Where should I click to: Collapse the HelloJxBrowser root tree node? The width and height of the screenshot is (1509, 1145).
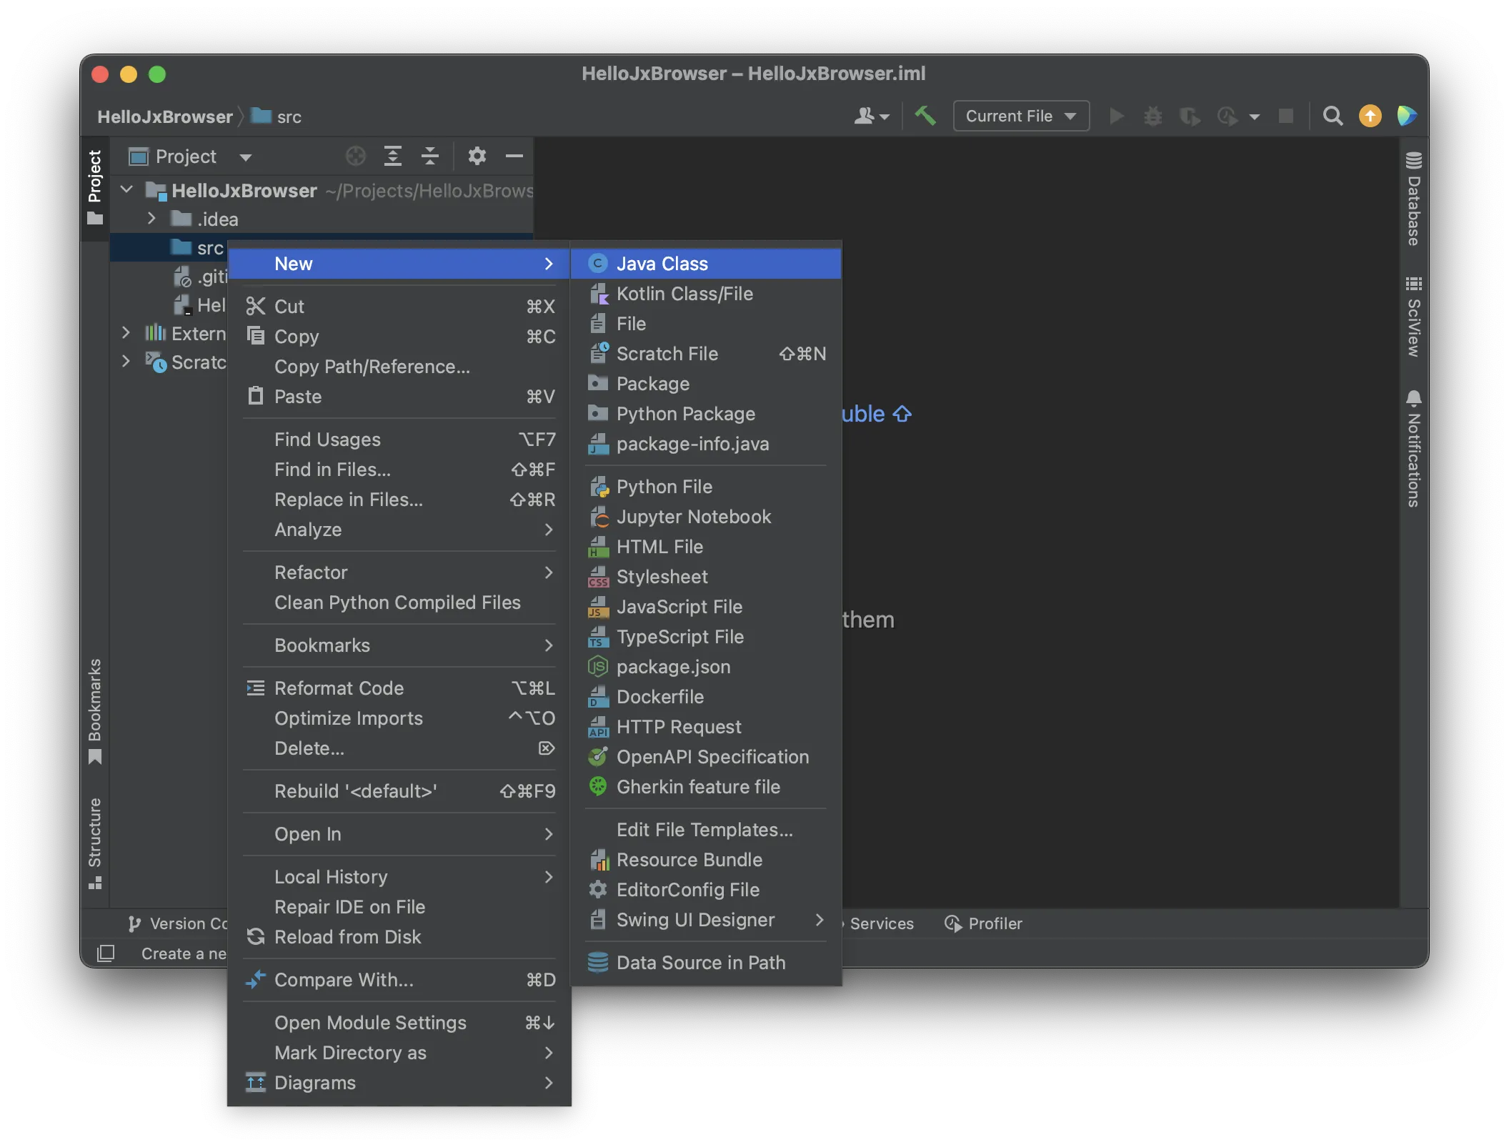pyautogui.click(x=127, y=190)
